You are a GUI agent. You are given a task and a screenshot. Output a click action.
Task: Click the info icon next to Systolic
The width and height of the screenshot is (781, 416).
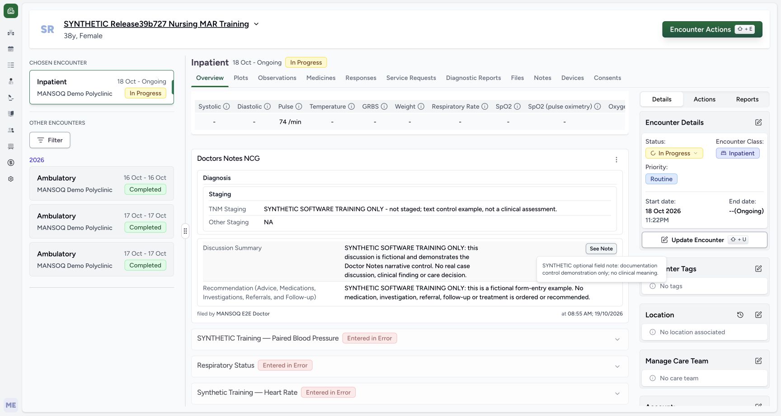(226, 107)
